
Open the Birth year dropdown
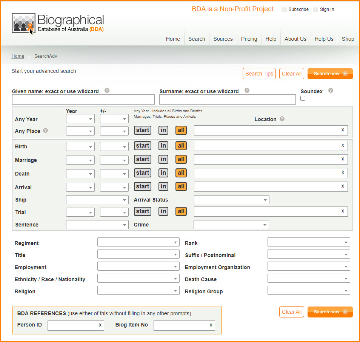point(80,146)
